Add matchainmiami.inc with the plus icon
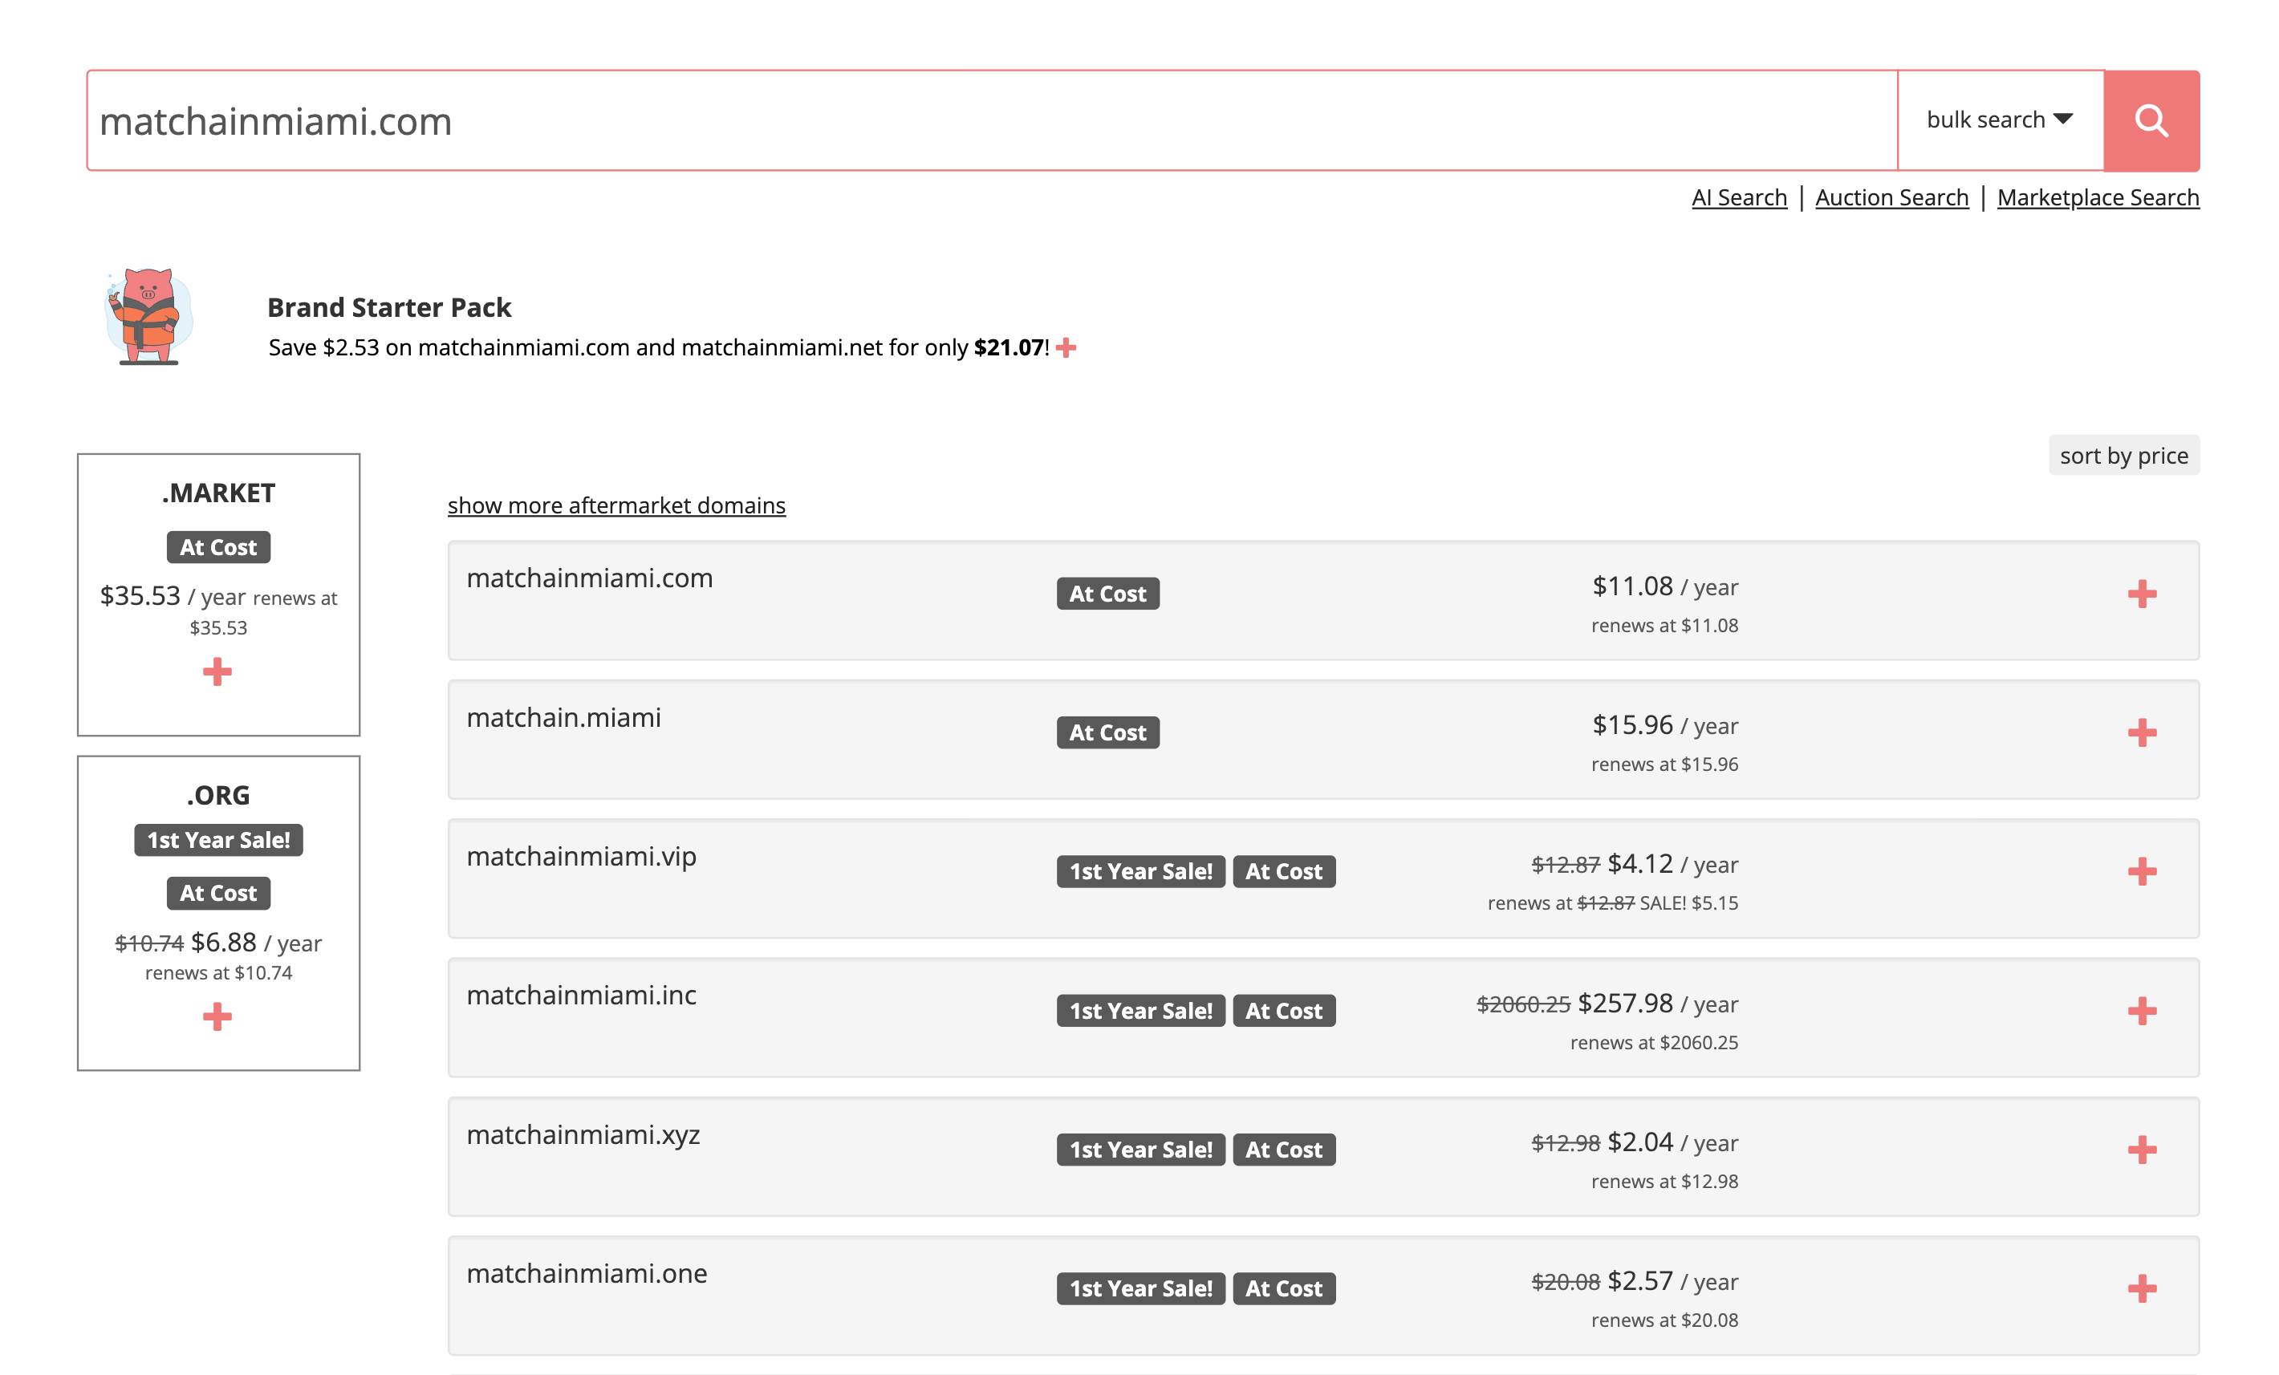Image resolution: width=2279 pixels, height=1375 pixels. point(2142,1012)
